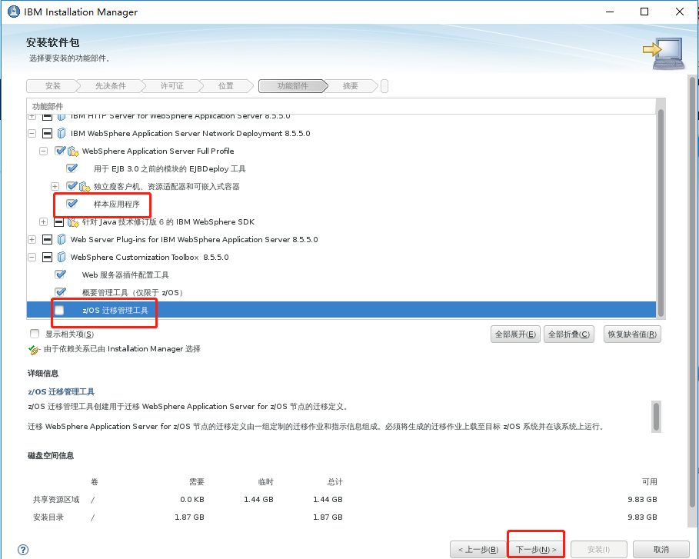Enable the z/OS 迁移管理工具 checkbox
Image resolution: width=699 pixels, height=559 pixels.
58,310
